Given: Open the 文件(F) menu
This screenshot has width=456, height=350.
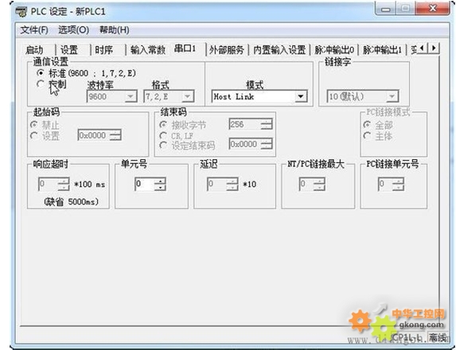Looking at the screenshot, I should point(34,29).
